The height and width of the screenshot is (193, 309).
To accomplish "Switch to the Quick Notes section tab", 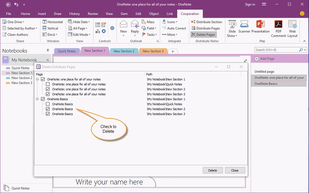I will point(67,51).
